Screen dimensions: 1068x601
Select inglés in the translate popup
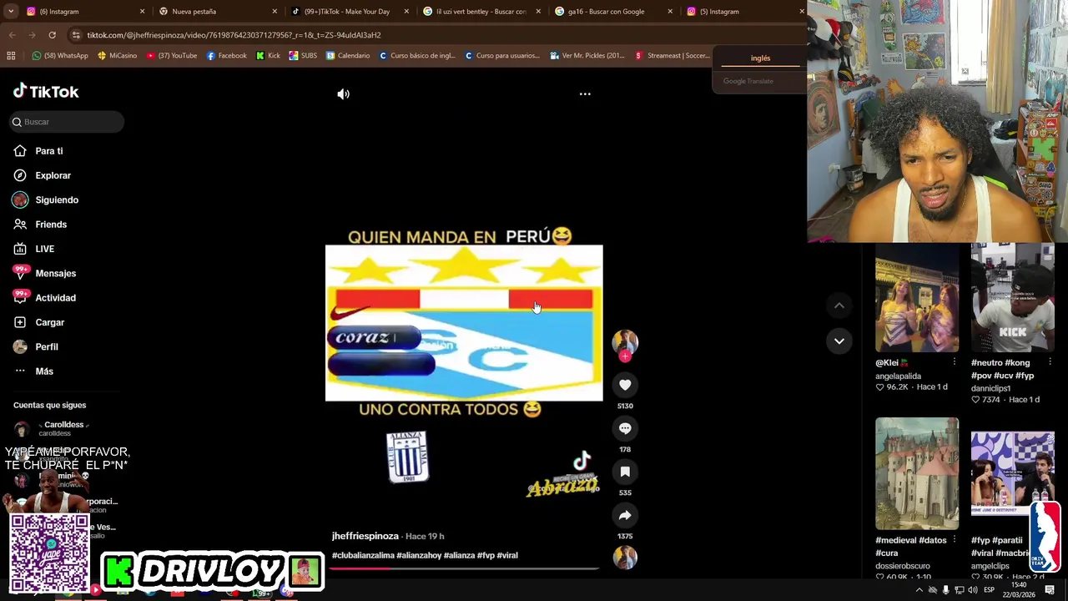point(760,58)
